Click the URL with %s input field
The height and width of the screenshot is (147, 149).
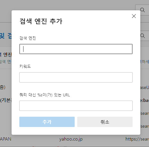point(76,106)
